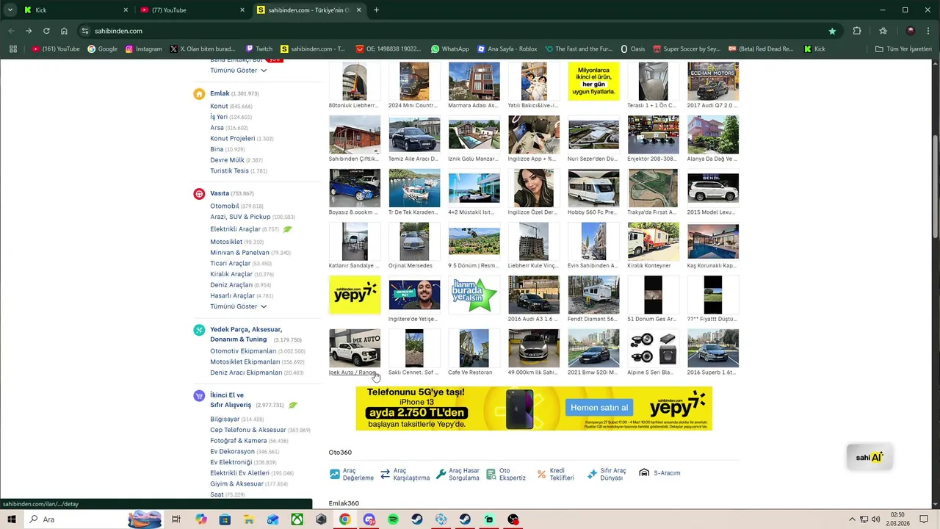Open Chrome tab search dropdown

pos(10,10)
